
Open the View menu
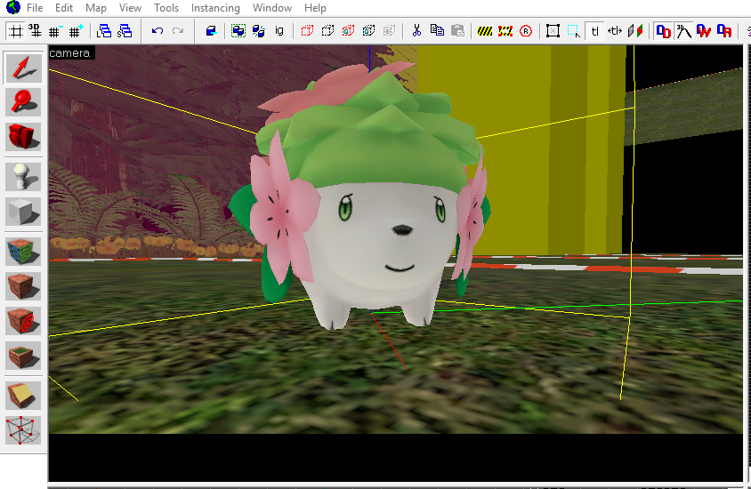[130, 8]
